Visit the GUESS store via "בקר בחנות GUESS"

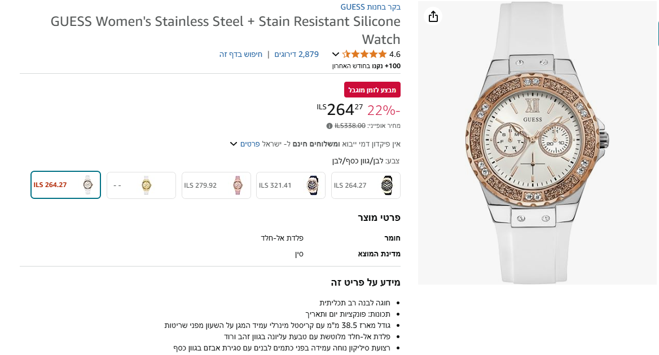click(370, 6)
